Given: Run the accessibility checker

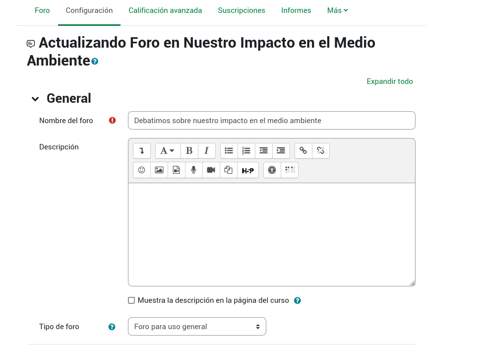Looking at the screenshot, I should coord(272,170).
